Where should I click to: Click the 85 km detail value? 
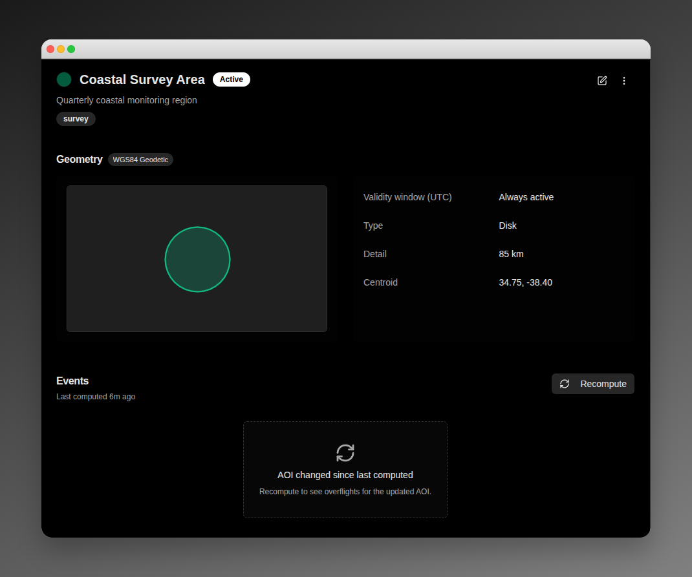pos(511,255)
